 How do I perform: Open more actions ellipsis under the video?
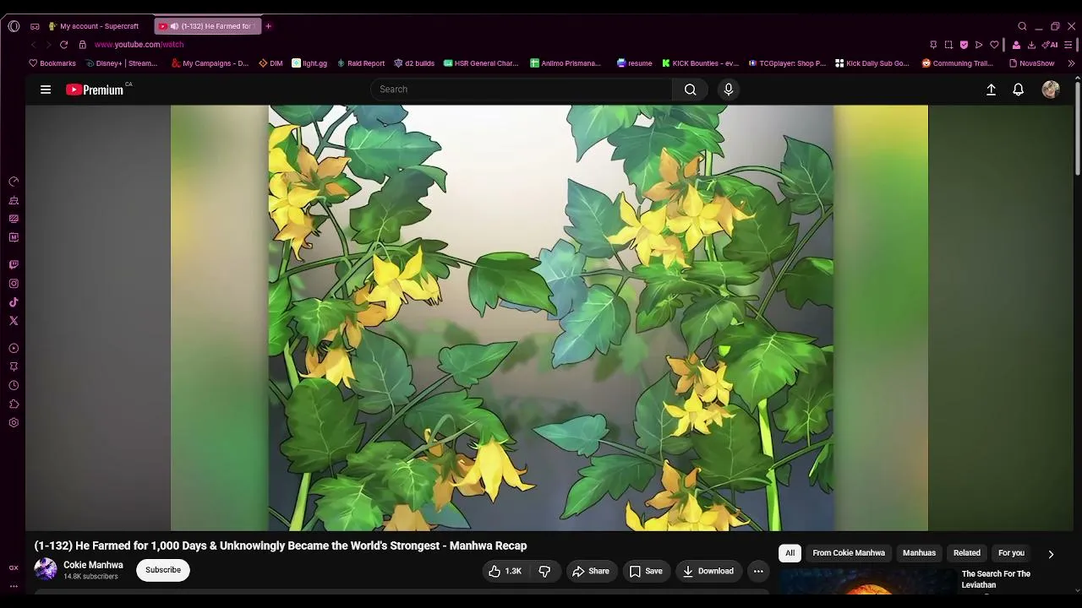758,572
